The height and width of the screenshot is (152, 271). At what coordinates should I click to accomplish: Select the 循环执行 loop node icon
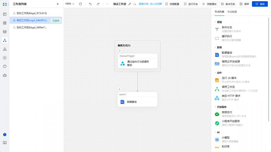pyautogui.click(x=217, y=39)
